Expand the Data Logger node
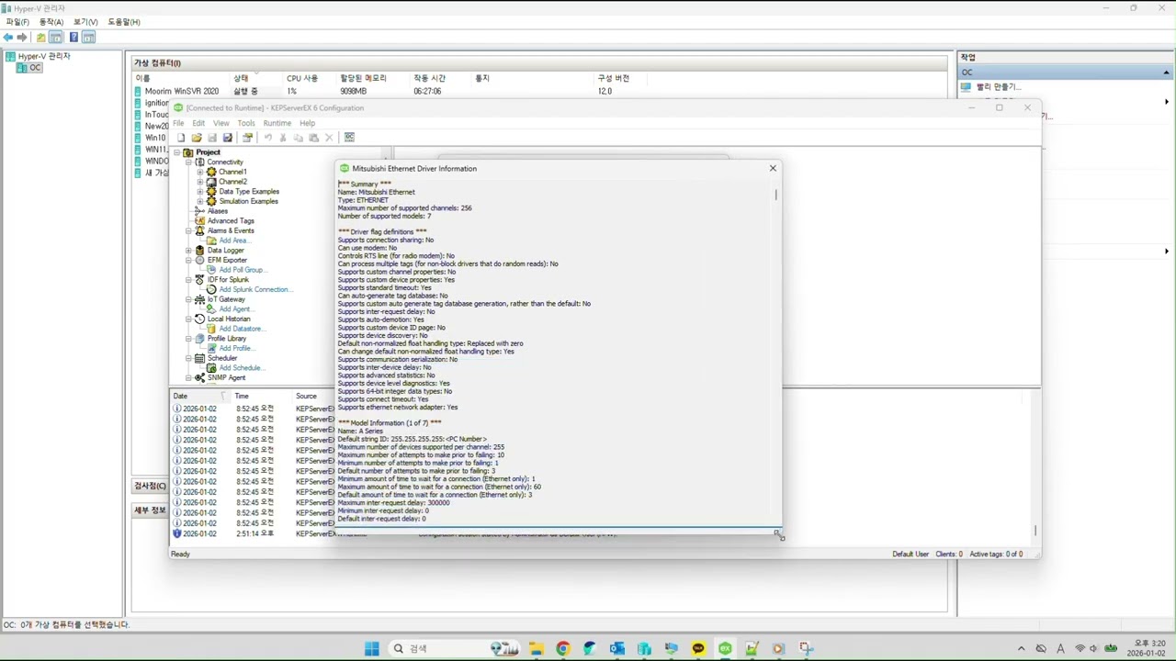The width and height of the screenshot is (1176, 661). pyautogui.click(x=188, y=251)
